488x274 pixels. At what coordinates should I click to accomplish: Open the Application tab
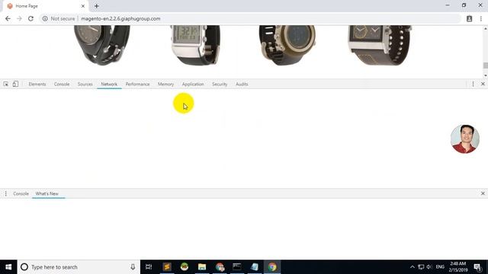(x=193, y=84)
